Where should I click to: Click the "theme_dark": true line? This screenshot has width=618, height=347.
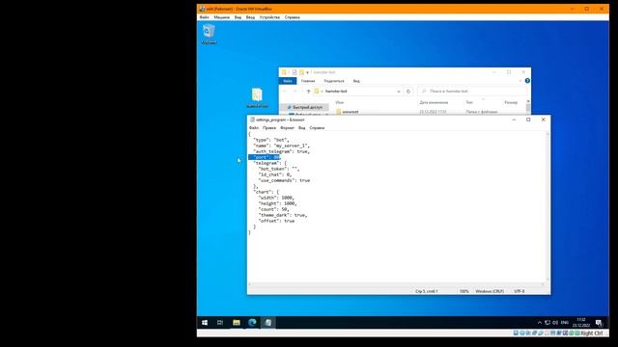[x=283, y=215]
